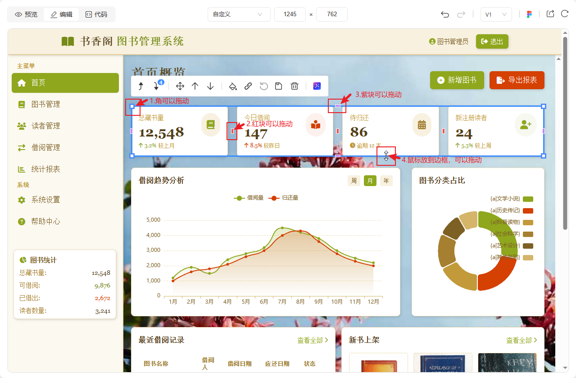Click the paint bucket fill icon
576x378 pixels.
coord(233,86)
